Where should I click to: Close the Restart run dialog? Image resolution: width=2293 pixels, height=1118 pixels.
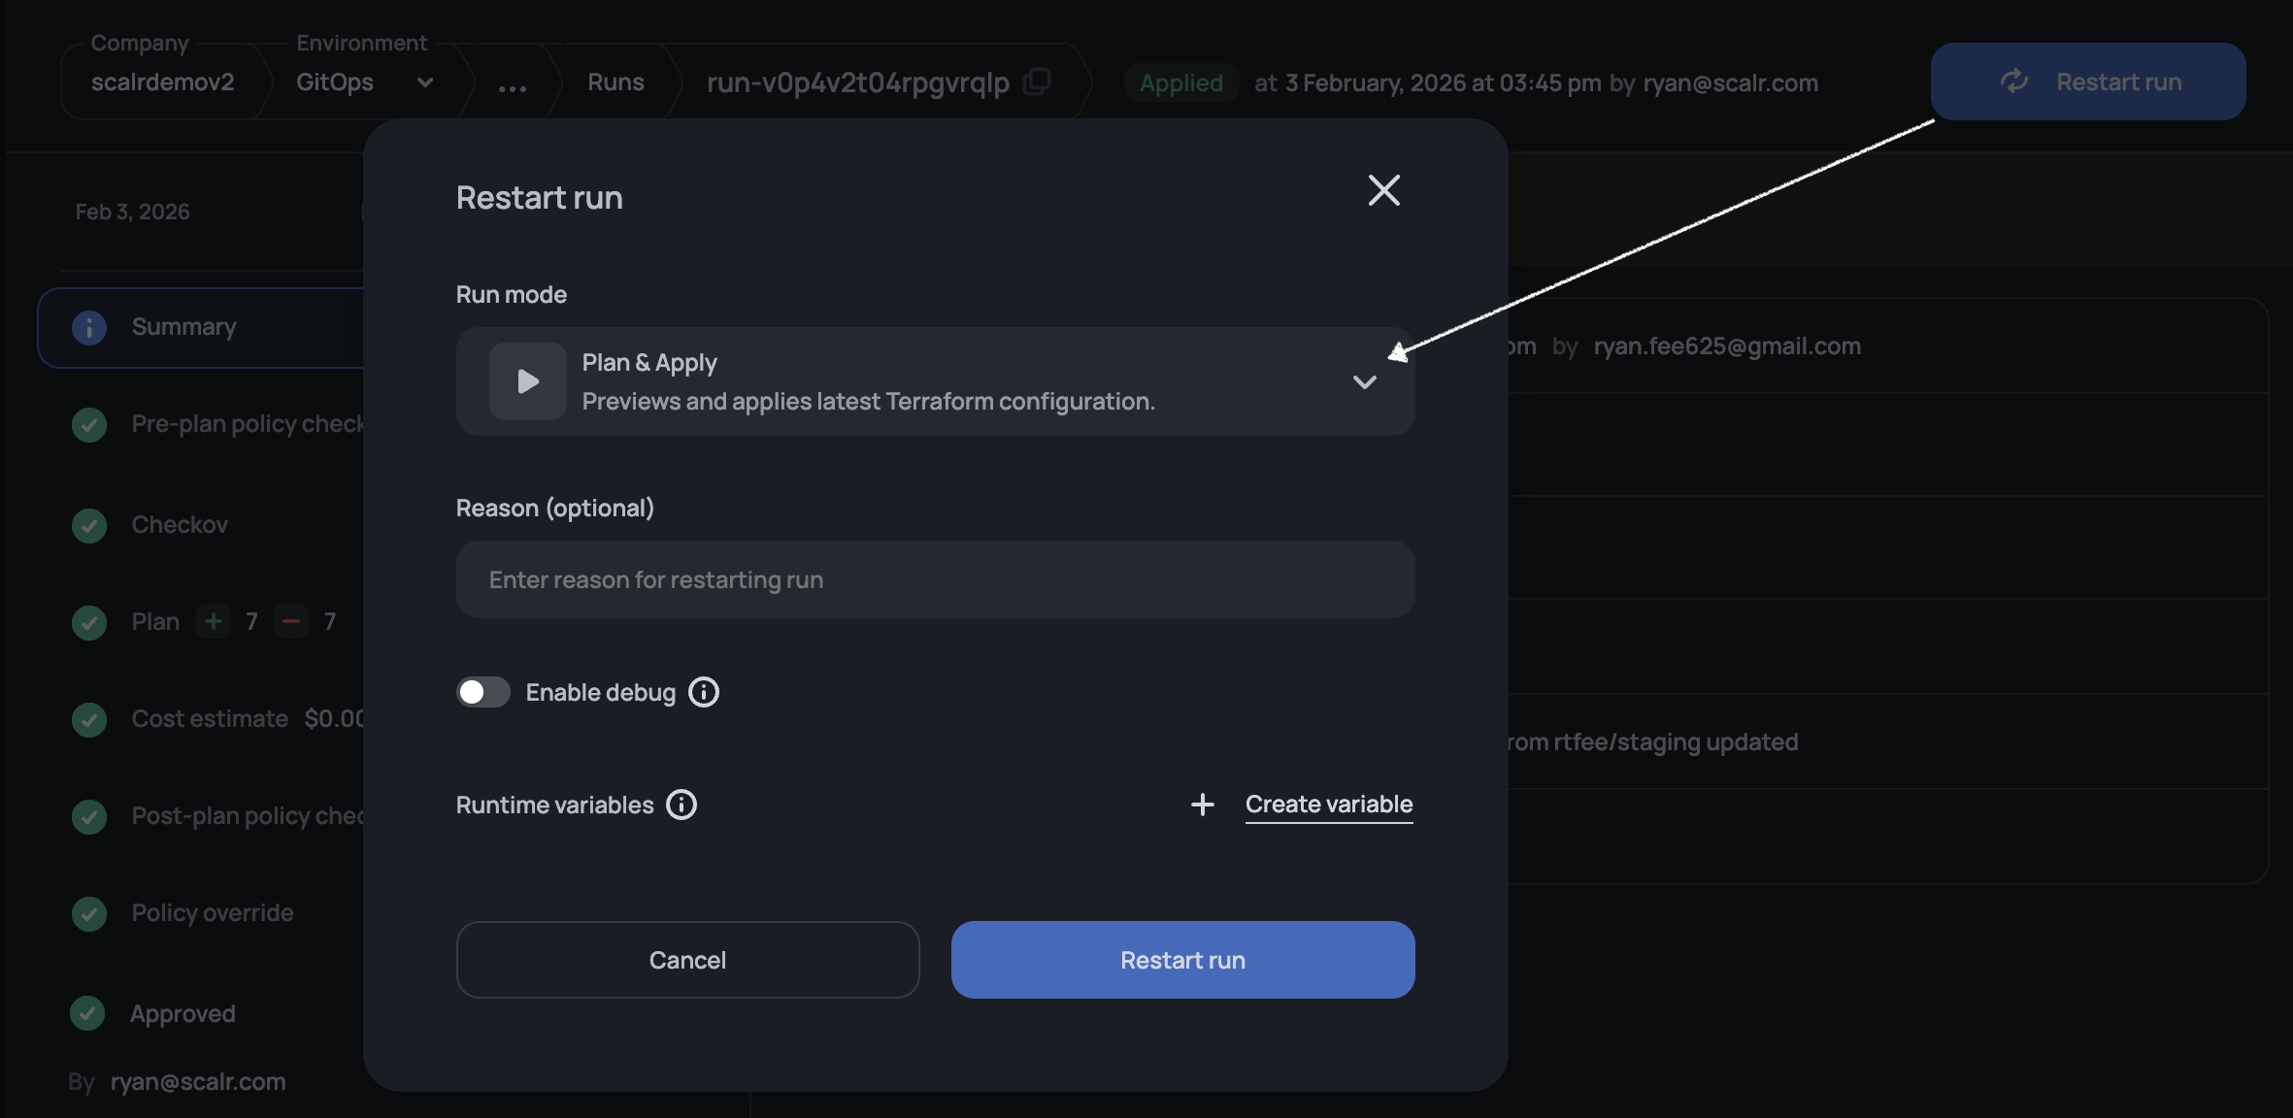[1383, 190]
